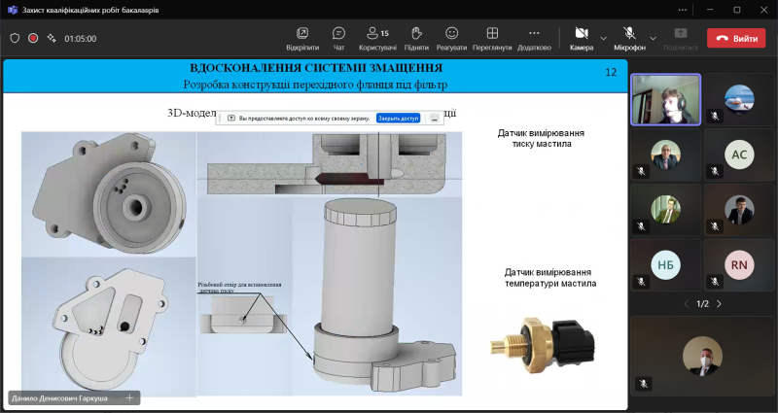Toggle the camera (Камера) on or off

[x=582, y=38]
